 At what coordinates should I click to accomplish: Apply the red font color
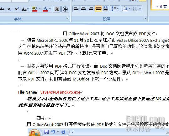tap(45, 9)
